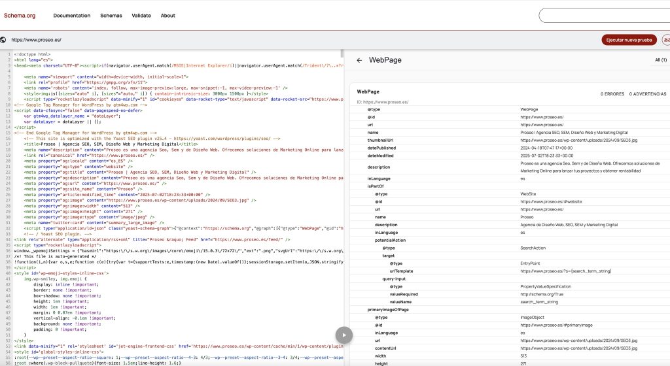
Task: Click inside the top search field
Action: [602, 15]
